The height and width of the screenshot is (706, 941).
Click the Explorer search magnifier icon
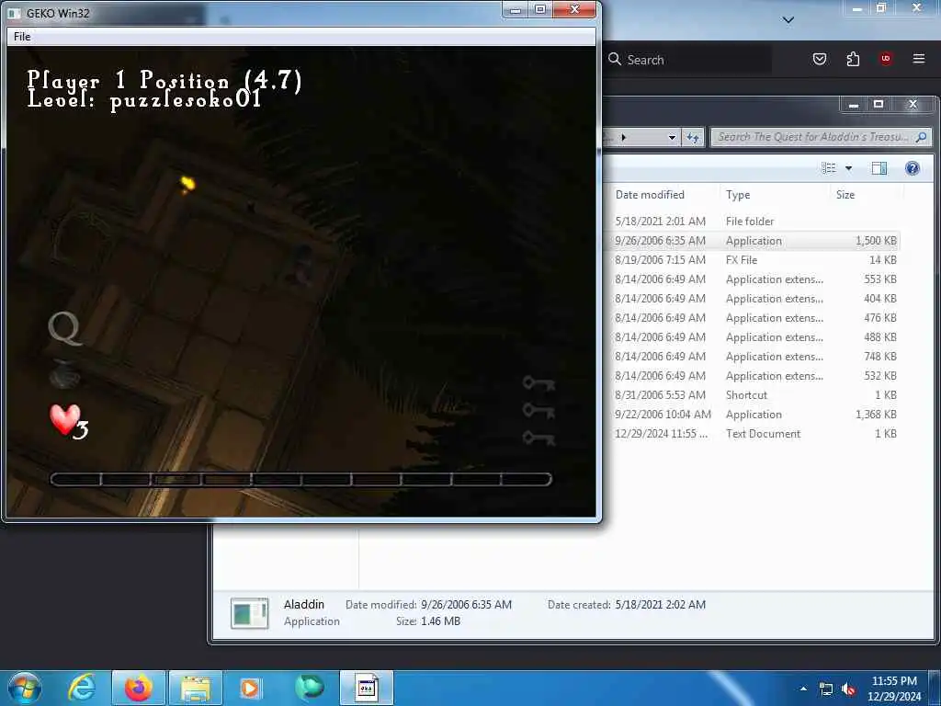point(921,137)
